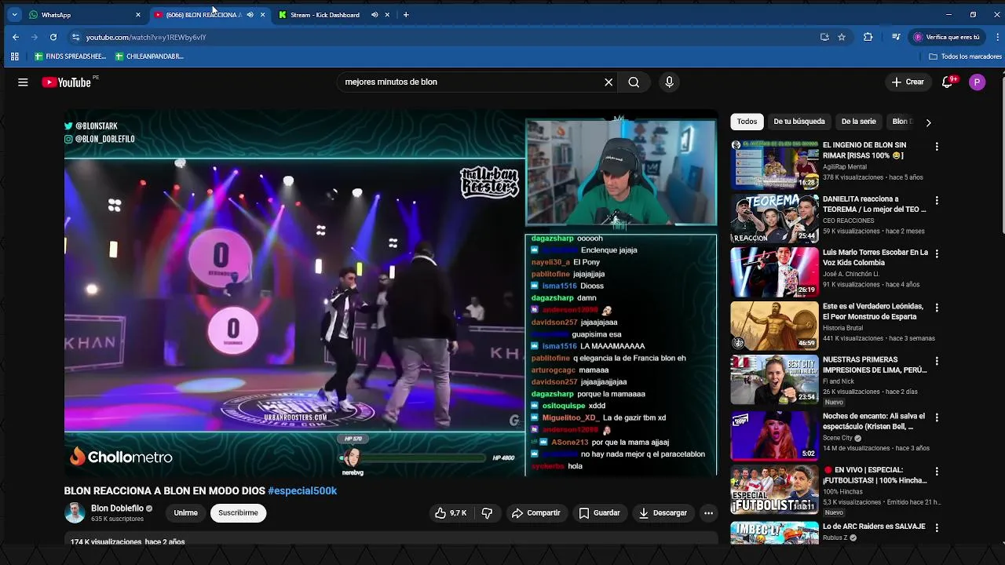Save the video with Guardar

tap(599, 512)
